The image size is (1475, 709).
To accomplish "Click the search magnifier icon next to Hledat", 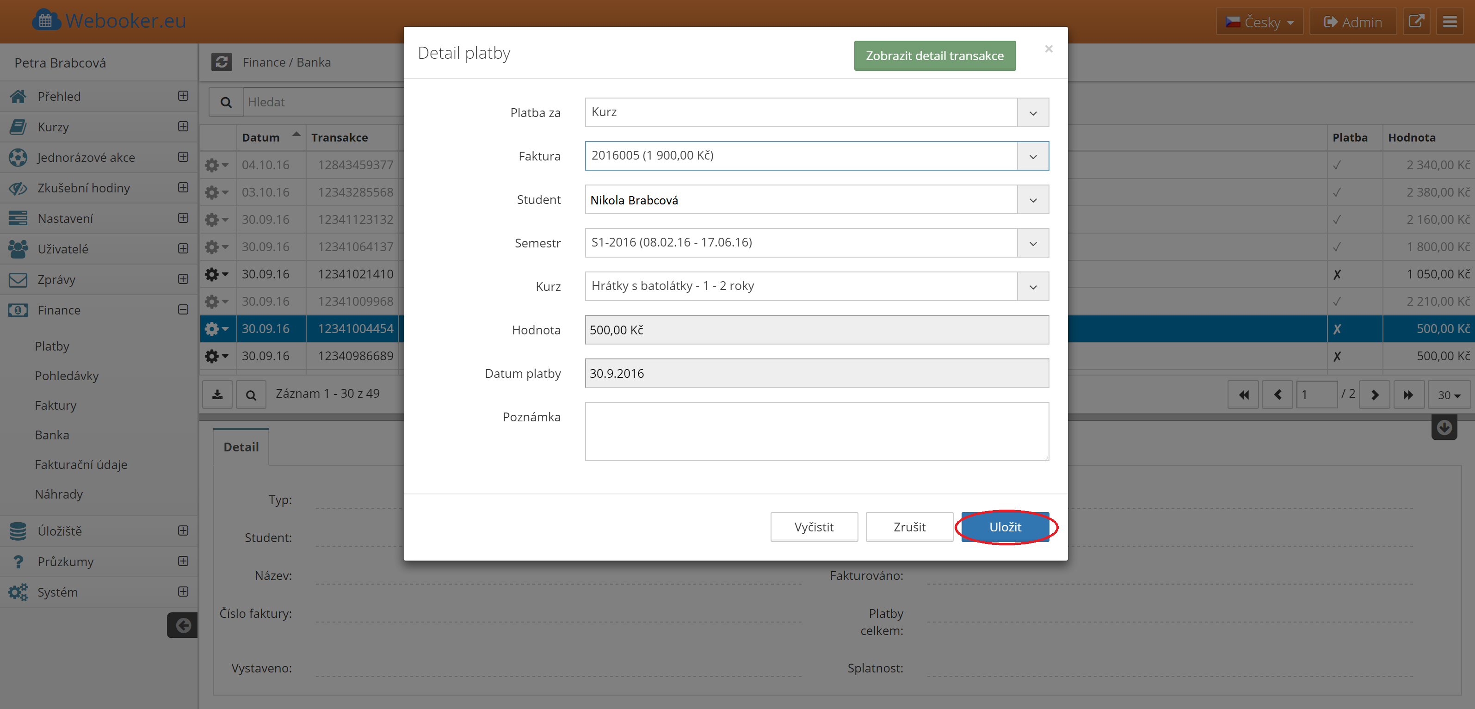I will [x=226, y=103].
